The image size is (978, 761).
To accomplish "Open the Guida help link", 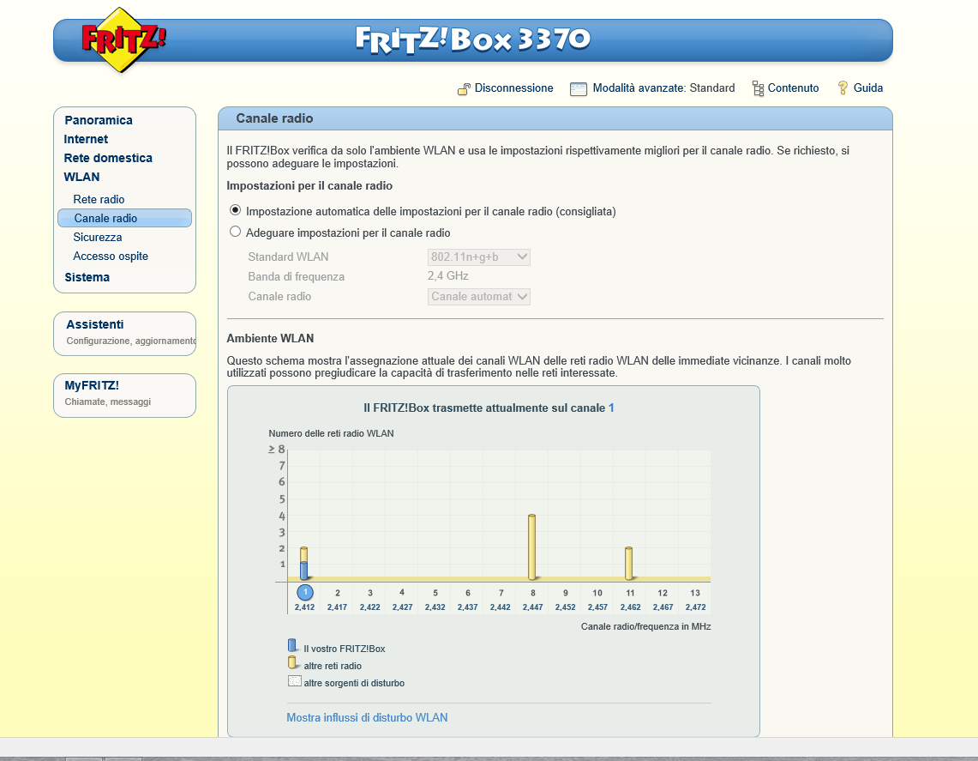I will 868,88.
